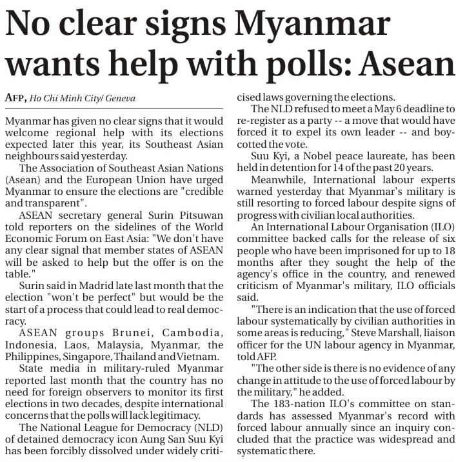Screen dimensions: 456x462
Task: Click the Surin Pitsuwan quote paragraph
Action: [x=114, y=239]
